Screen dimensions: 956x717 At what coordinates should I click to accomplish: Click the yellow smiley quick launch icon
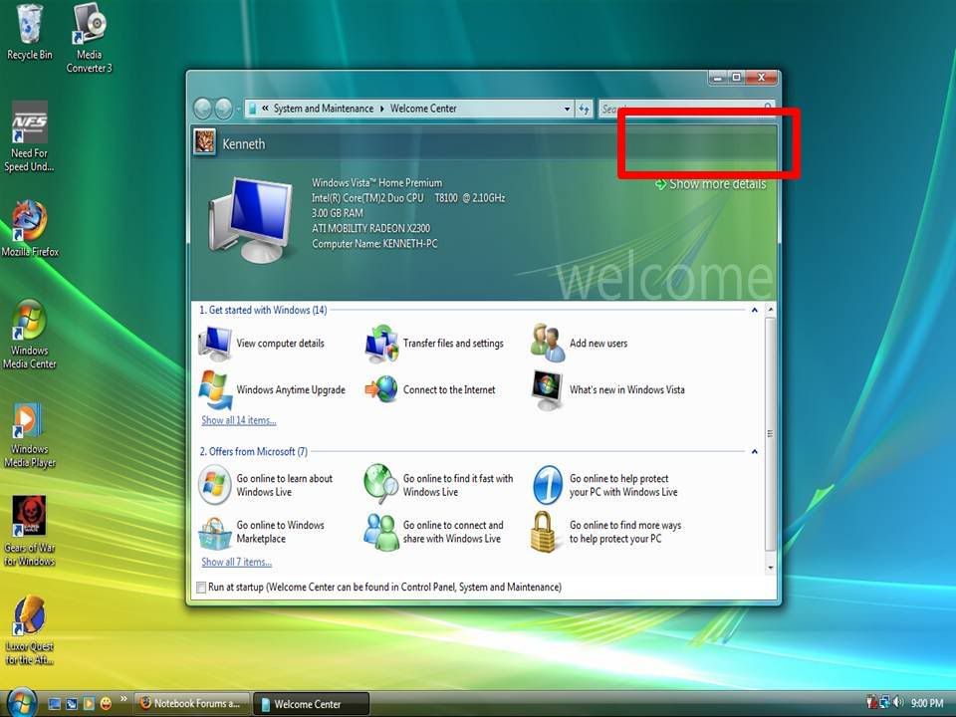(106, 704)
